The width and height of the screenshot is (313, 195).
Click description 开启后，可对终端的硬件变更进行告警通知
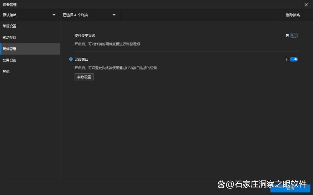point(107,44)
